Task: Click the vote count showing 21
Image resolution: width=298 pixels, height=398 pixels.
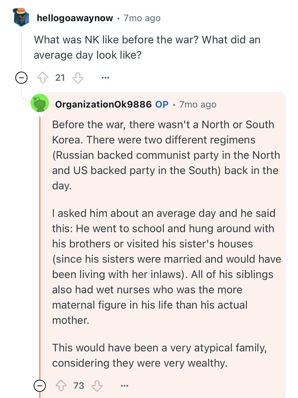Action: [60, 77]
